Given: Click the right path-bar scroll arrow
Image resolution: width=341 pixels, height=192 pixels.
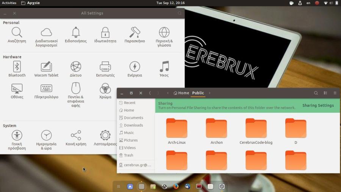Looking at the screenshot, I should 210,93.
